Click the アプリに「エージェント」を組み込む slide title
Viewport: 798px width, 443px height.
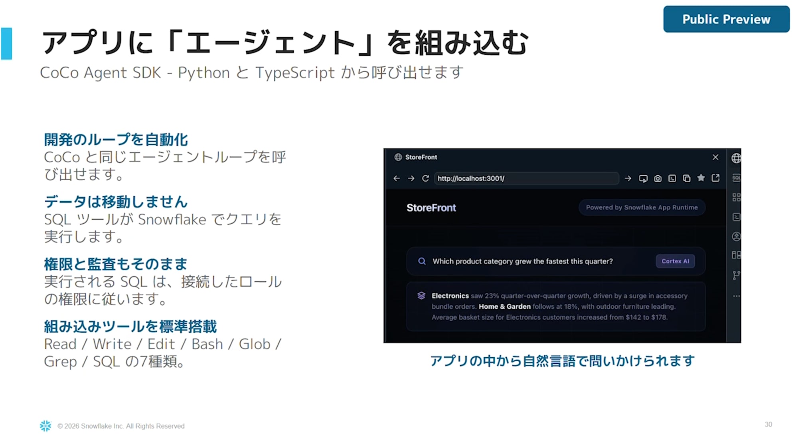285,43
